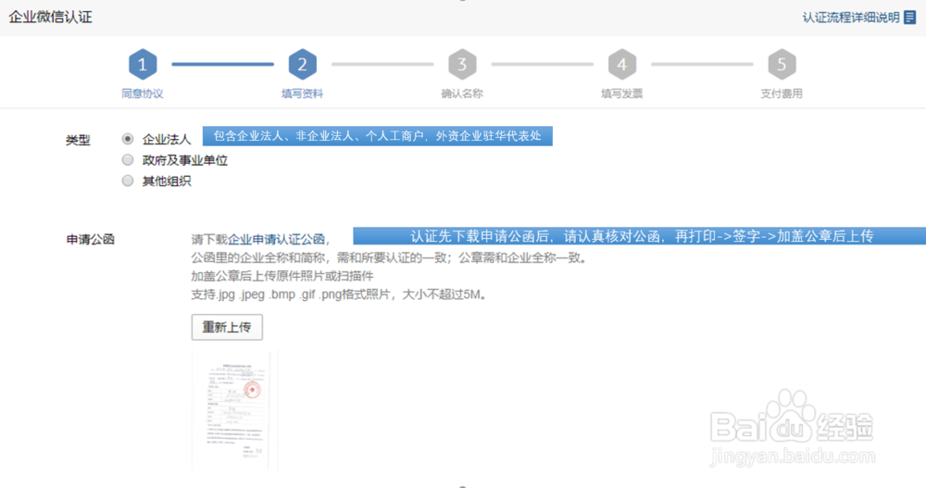Viewport: 926px width, 488px height.
Task: Click the 填写资料 step label
Action: point(303,94)
